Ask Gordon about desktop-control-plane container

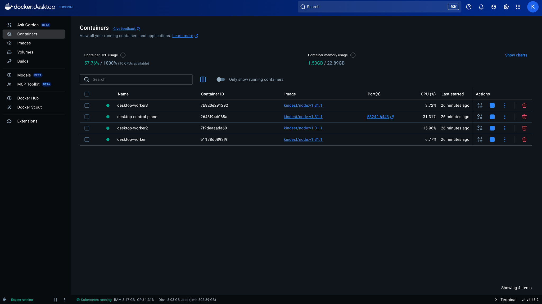coord(480,117)
